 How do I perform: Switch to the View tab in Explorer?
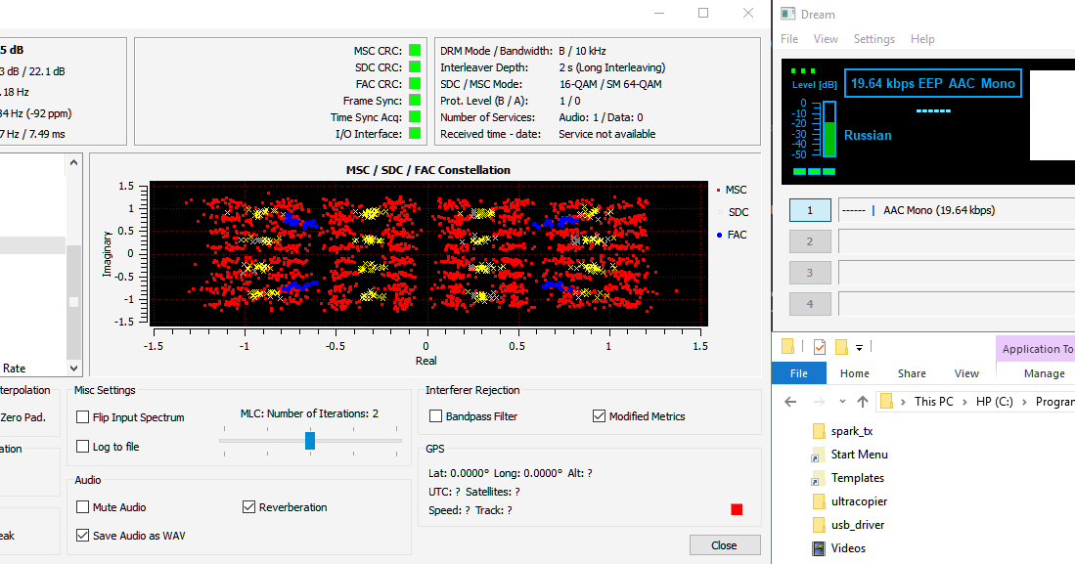point(966,372)
